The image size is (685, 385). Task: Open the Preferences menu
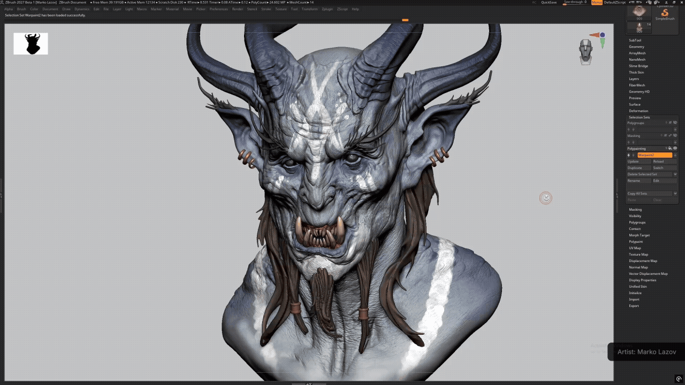pyautogui.click(x=219, y=9)
